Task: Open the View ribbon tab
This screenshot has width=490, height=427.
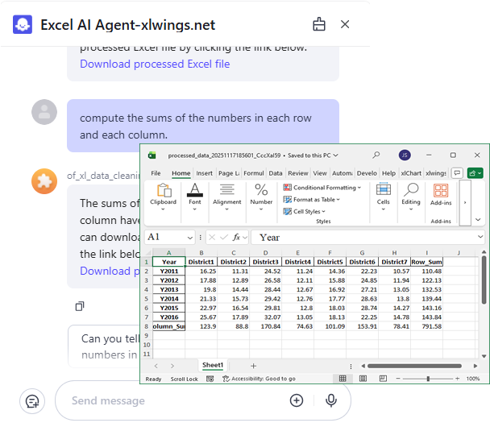Action: pyautogui.click(x=320, y=173)
